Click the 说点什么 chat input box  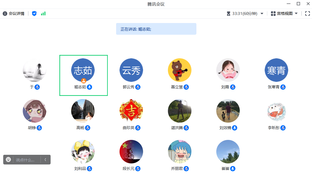pos(26,160)
